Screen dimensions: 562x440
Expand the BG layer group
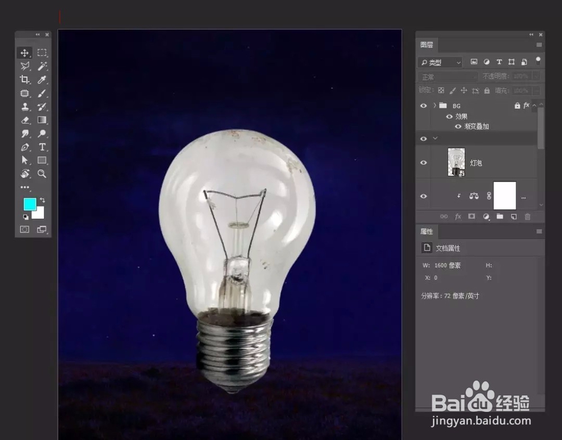[435, 105]
